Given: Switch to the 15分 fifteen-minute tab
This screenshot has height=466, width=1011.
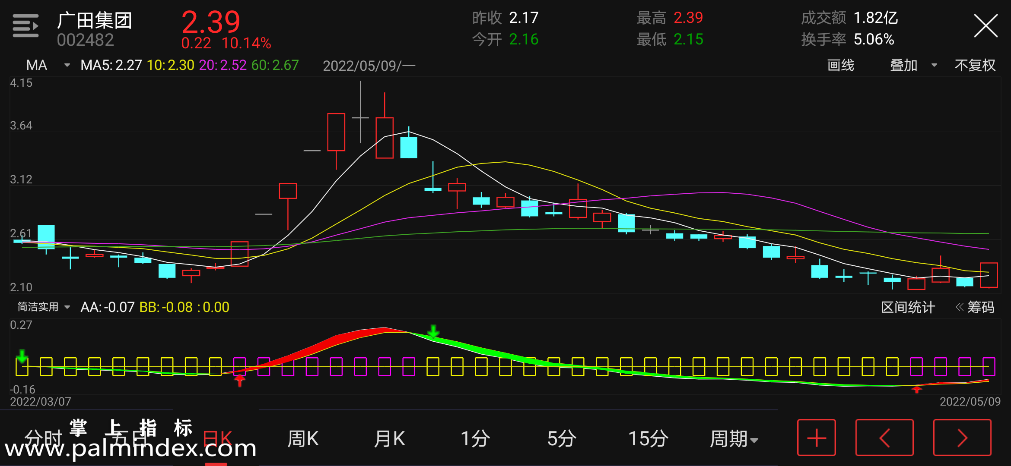Looking at the screenshot, I should tap(648, 438).
